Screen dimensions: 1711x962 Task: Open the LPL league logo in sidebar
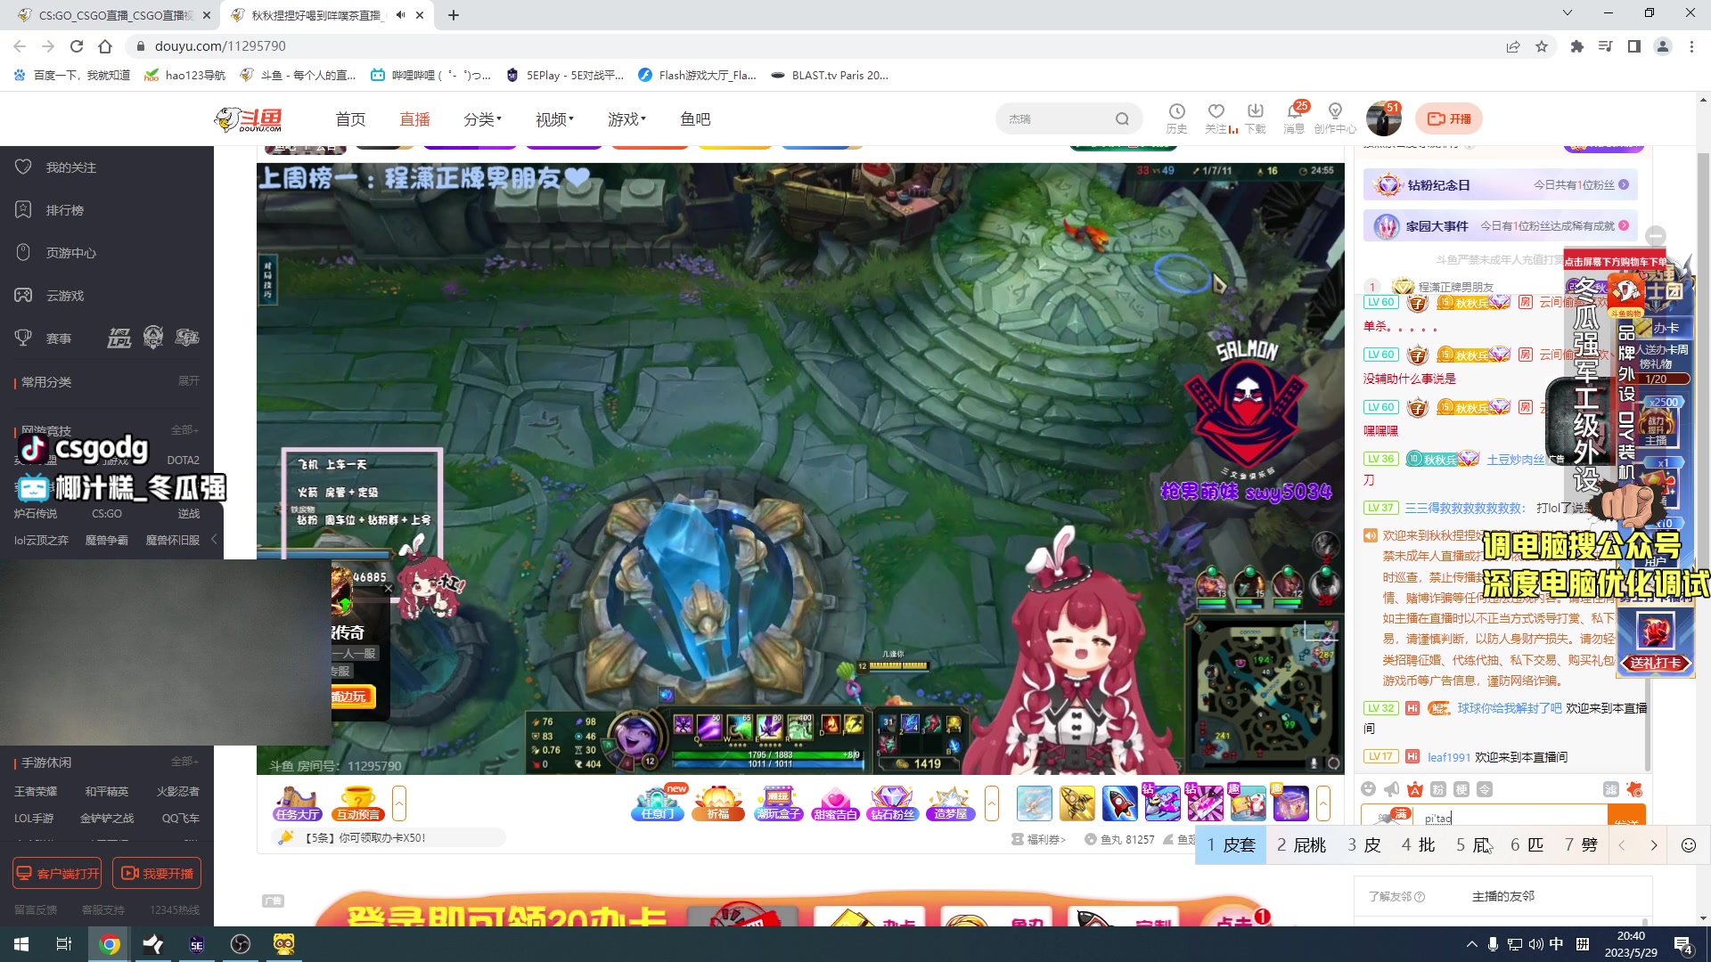119,338
